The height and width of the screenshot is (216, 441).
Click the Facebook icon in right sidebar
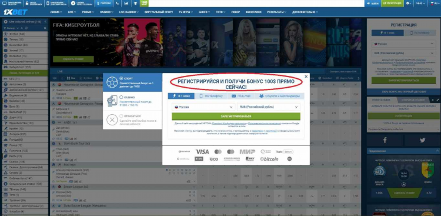385,140
